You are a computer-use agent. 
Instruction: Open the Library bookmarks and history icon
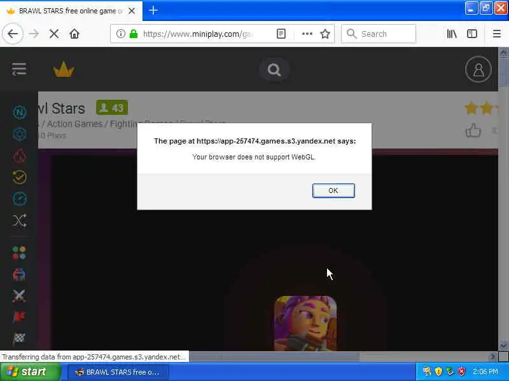(452, 34)
